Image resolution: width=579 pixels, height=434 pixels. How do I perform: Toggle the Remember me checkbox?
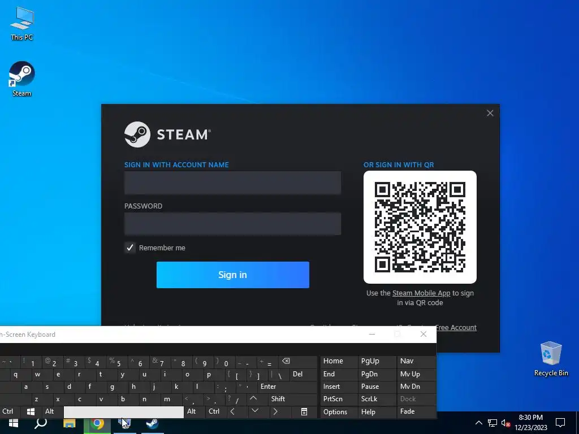pos(130,248)
